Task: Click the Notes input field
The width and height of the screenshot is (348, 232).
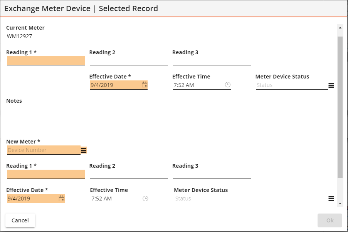Action: 170,110
